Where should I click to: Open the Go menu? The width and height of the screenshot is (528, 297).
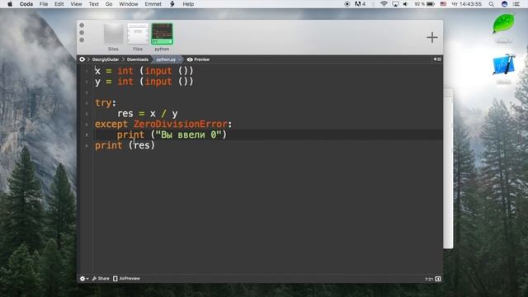pos(109,4)
